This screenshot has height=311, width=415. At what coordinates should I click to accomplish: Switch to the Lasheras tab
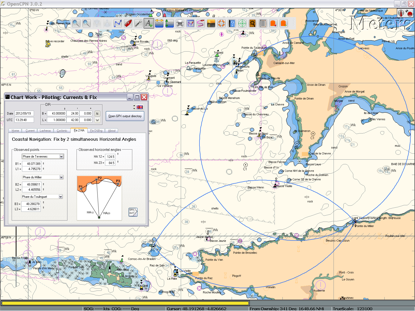coord(45,131)
